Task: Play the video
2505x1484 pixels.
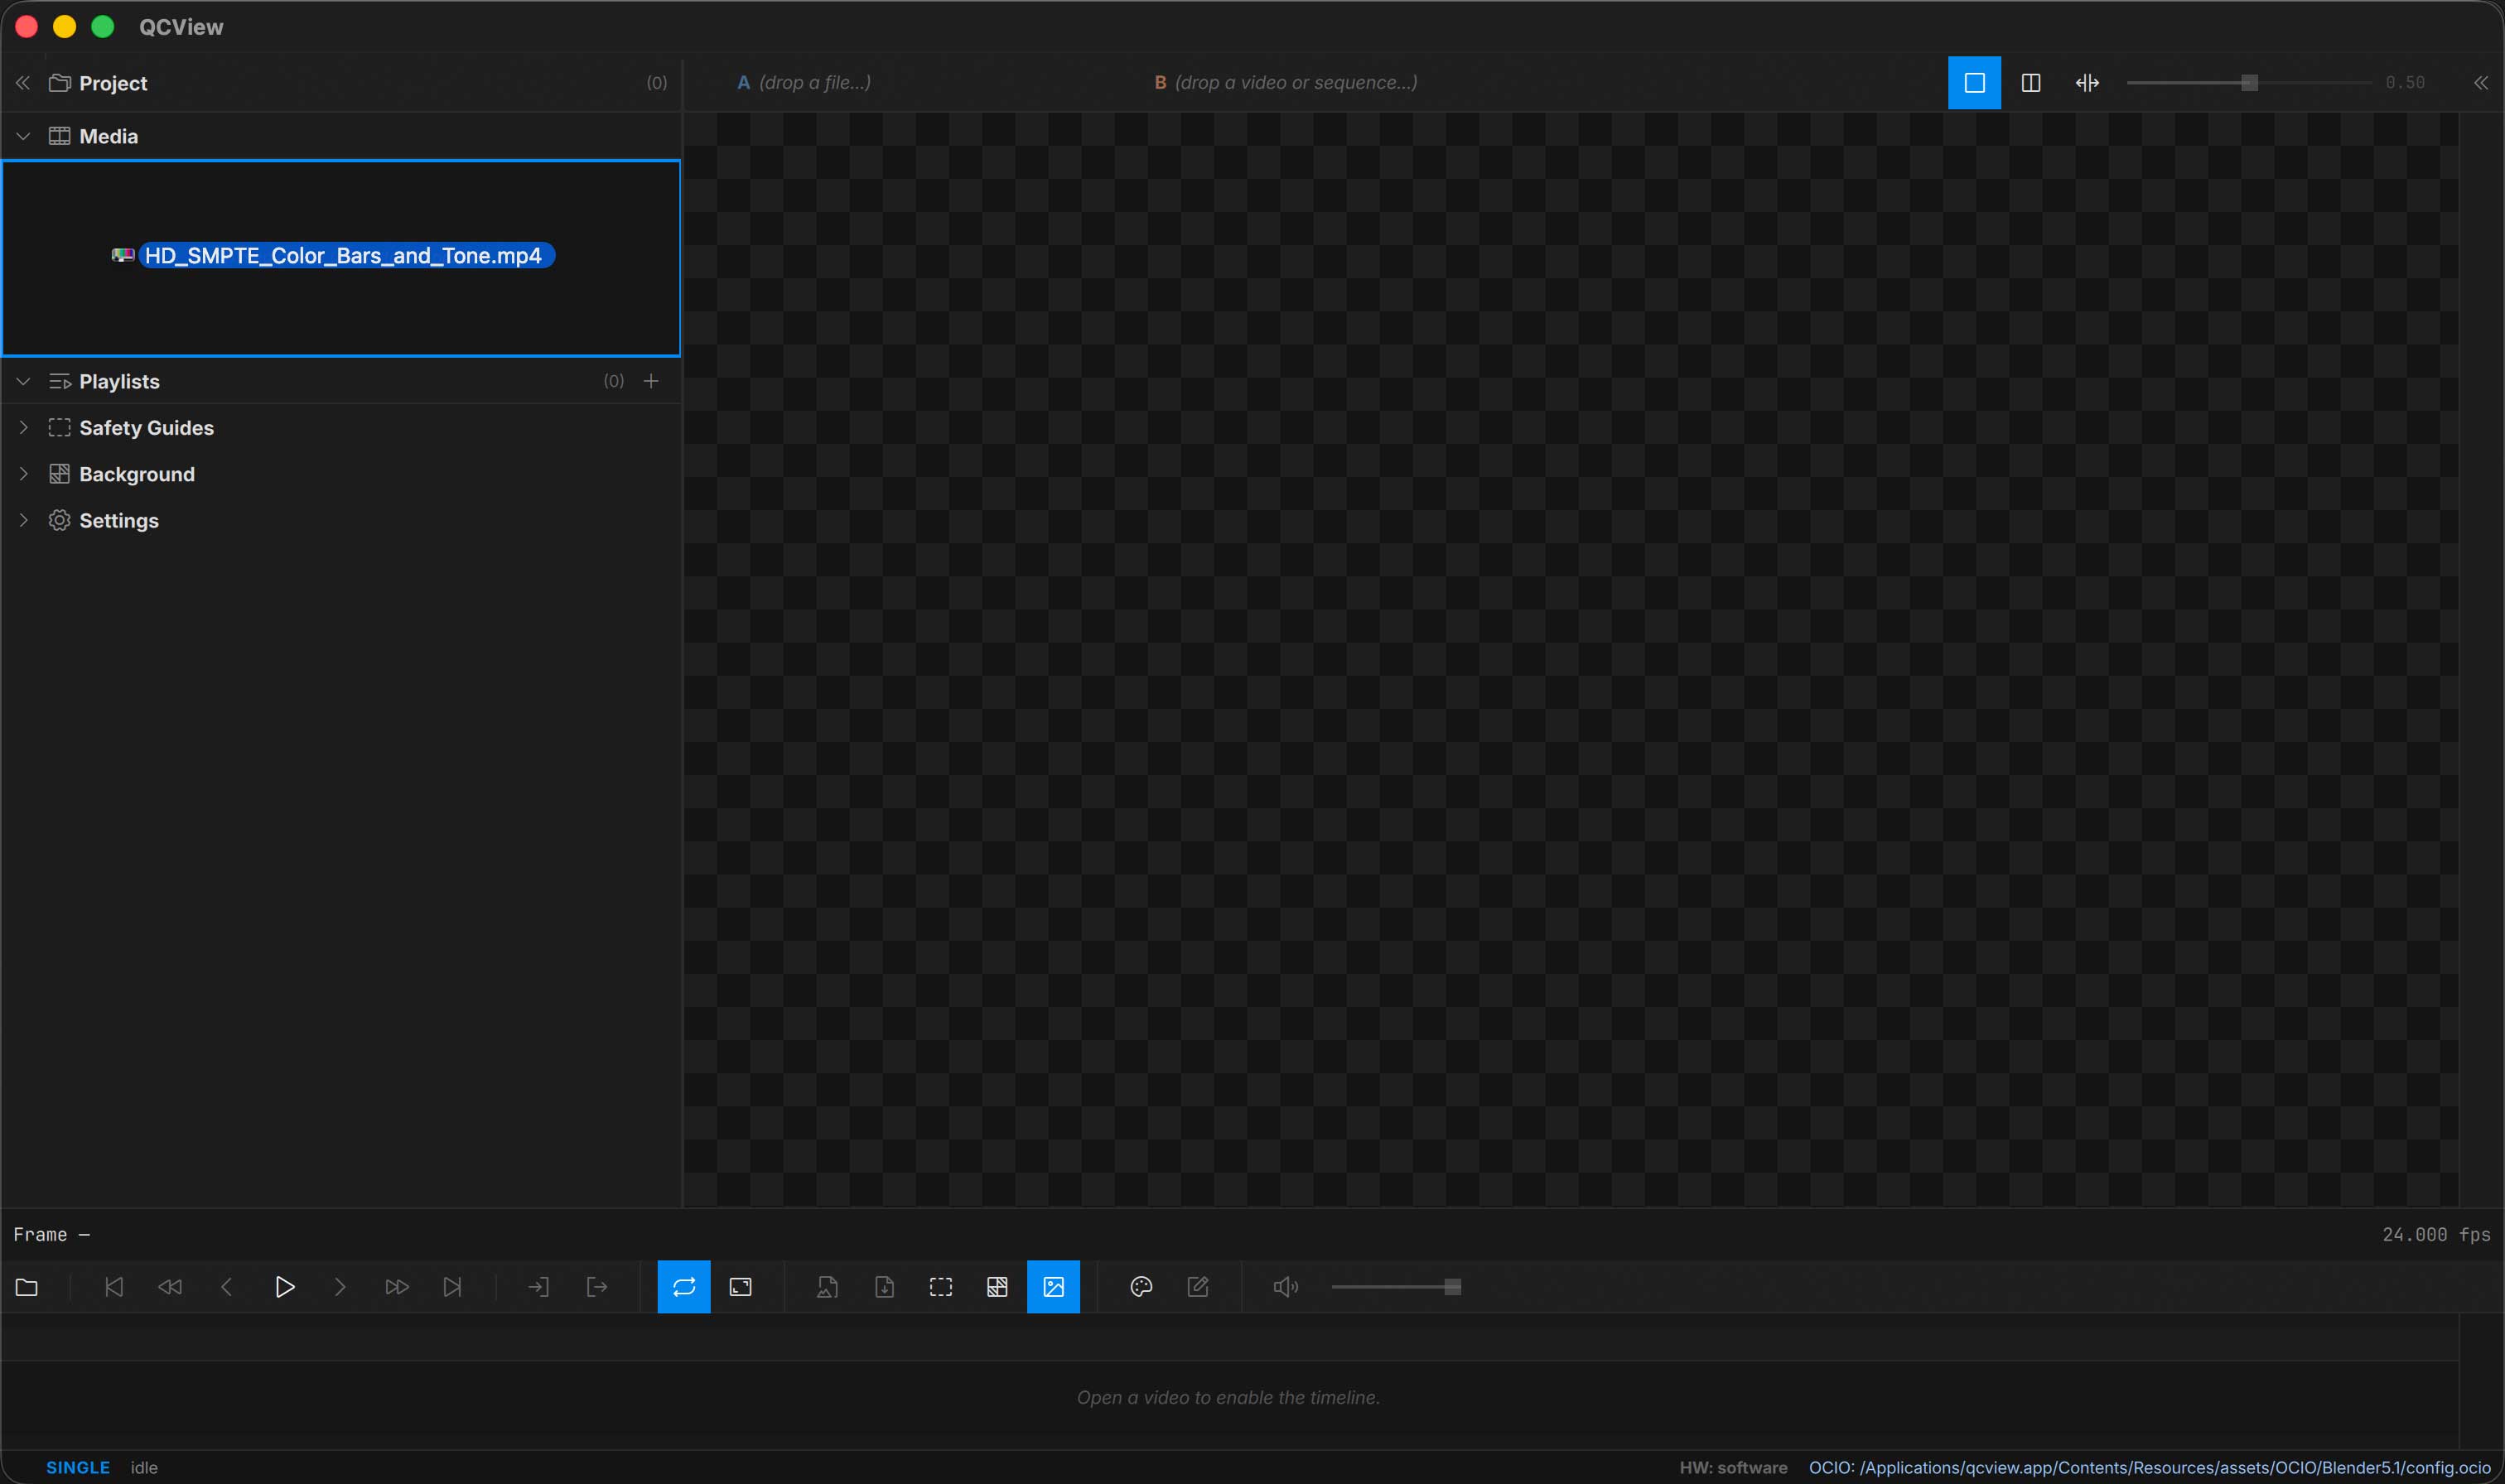Action: tap(284, 1287)
